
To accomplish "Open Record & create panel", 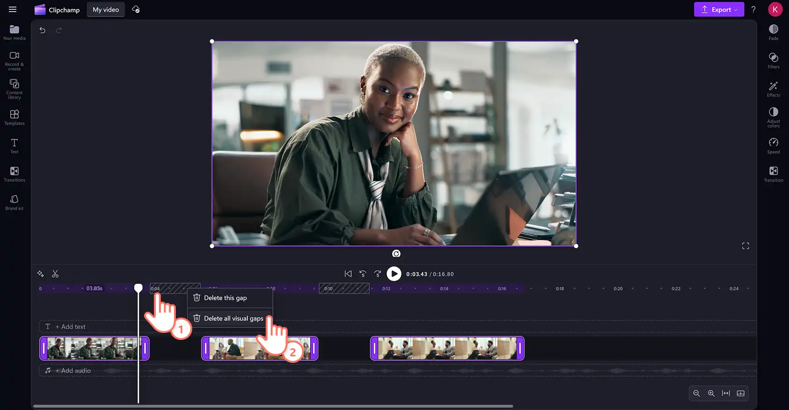I will (x=14, y=61).
